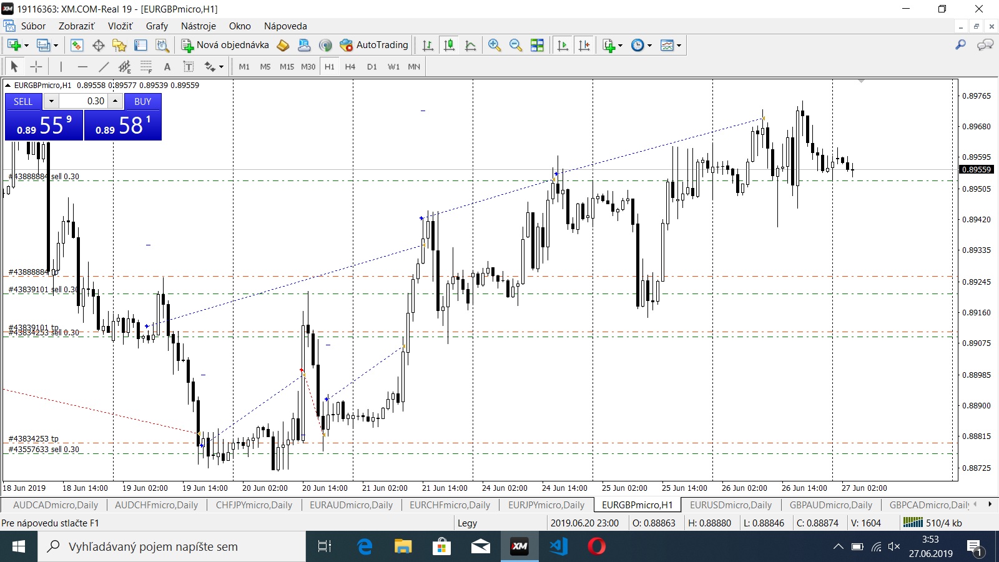Screen dimensions: 999x562
Task: Switch to the EURUSDmicro,Daily chart tab
Action: pyautogui.click(x=731, y=505)
